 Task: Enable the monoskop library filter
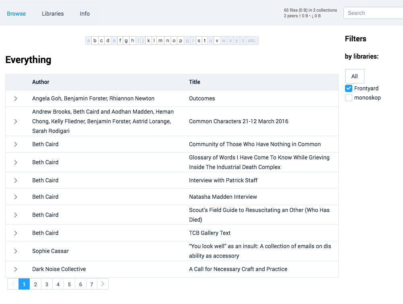349,98
